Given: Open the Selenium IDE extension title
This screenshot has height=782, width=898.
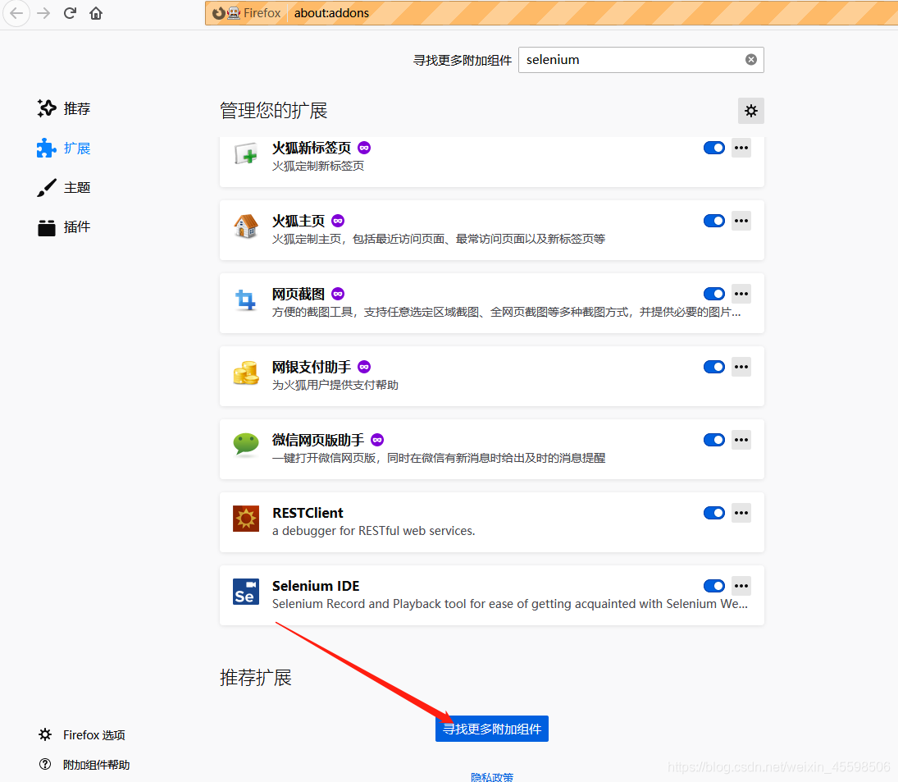Looking at the screenshot, I should point(316,586).
